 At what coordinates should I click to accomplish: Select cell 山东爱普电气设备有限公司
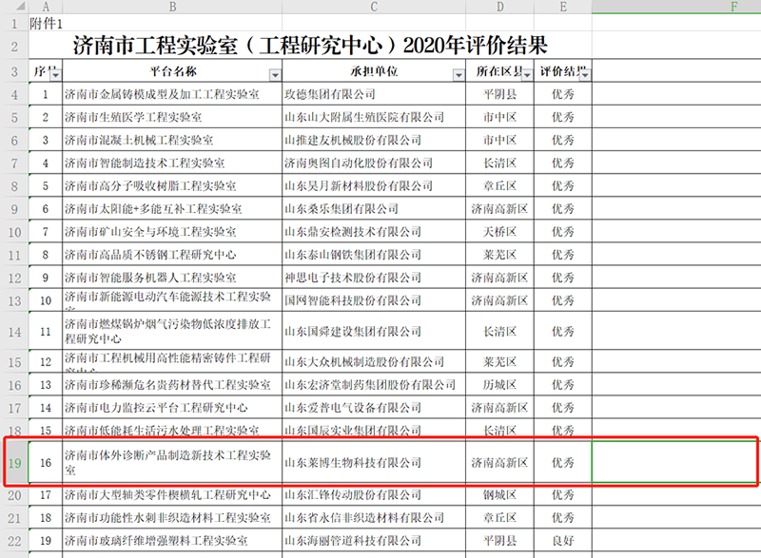[x=374, y=407]
